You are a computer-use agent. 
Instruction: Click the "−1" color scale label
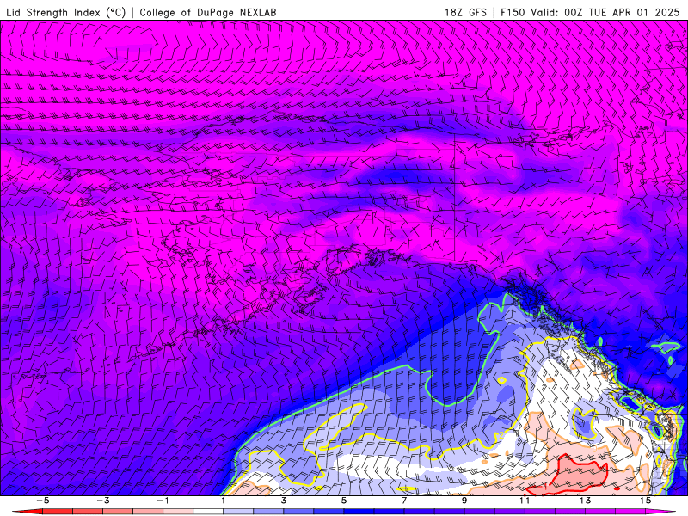tap(163, 501)
